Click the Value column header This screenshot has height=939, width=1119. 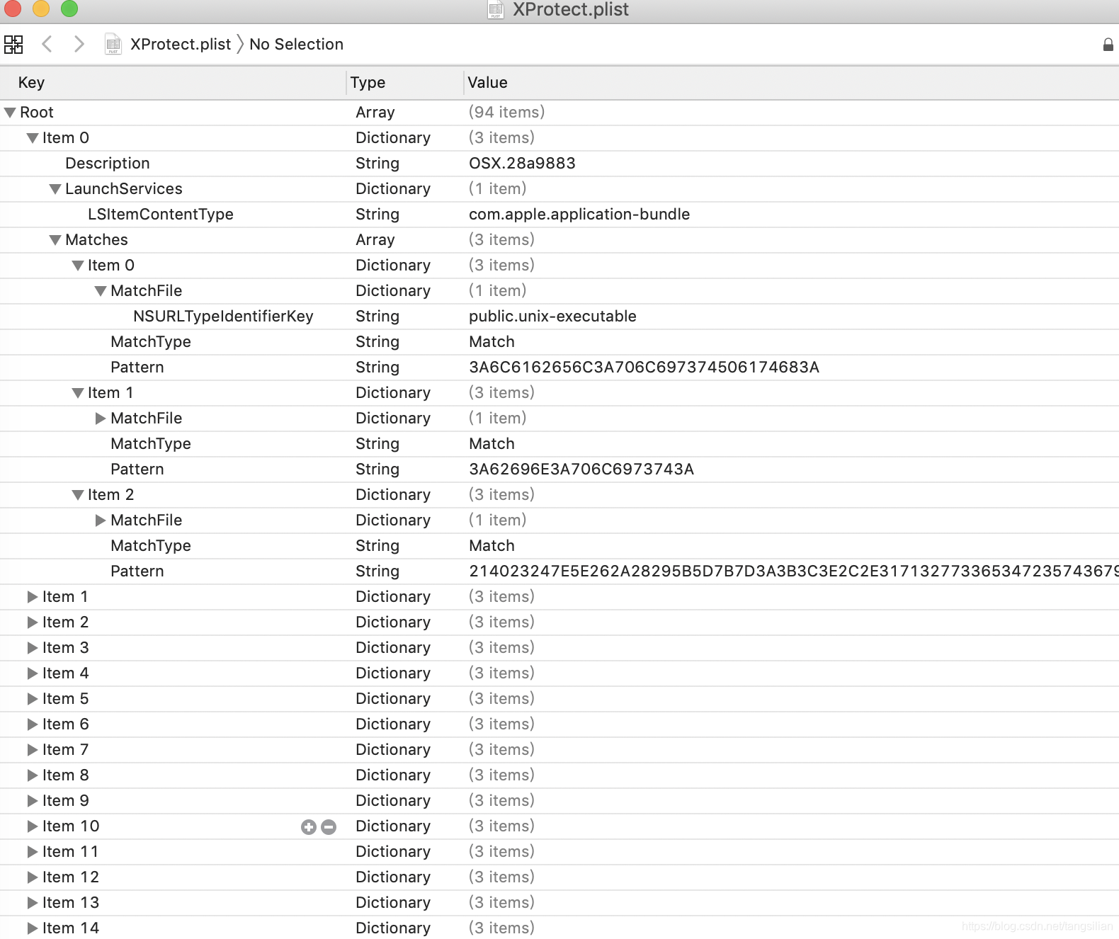792,83
